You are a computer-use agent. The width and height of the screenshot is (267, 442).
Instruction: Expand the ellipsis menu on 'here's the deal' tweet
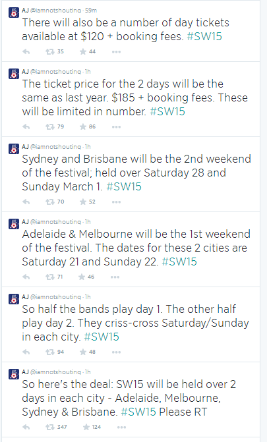tap(121, 428)
